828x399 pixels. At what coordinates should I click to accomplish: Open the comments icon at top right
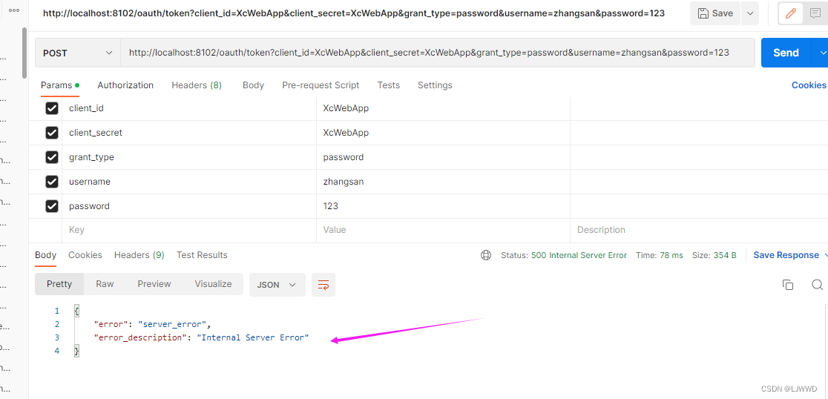click(x=815, y=14)
